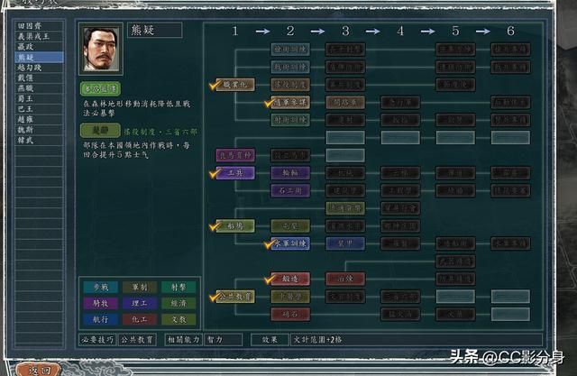Select the 猛火油 node in level 4
The width and height of the screenshot is (577, 376).
[400, 314]
